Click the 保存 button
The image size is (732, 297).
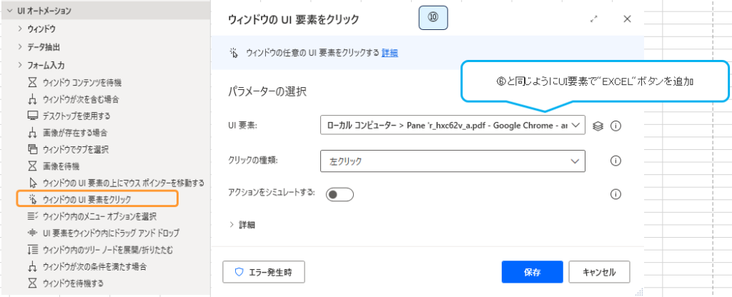(x=532, y=272)
